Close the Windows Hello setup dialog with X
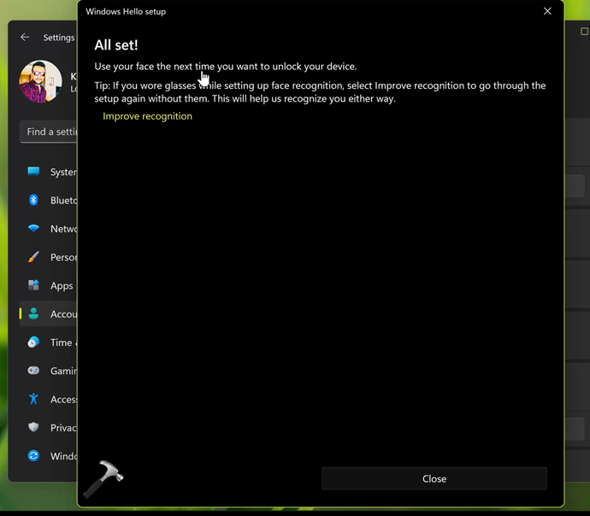This screenshot has height=516, width=590. 547,11
